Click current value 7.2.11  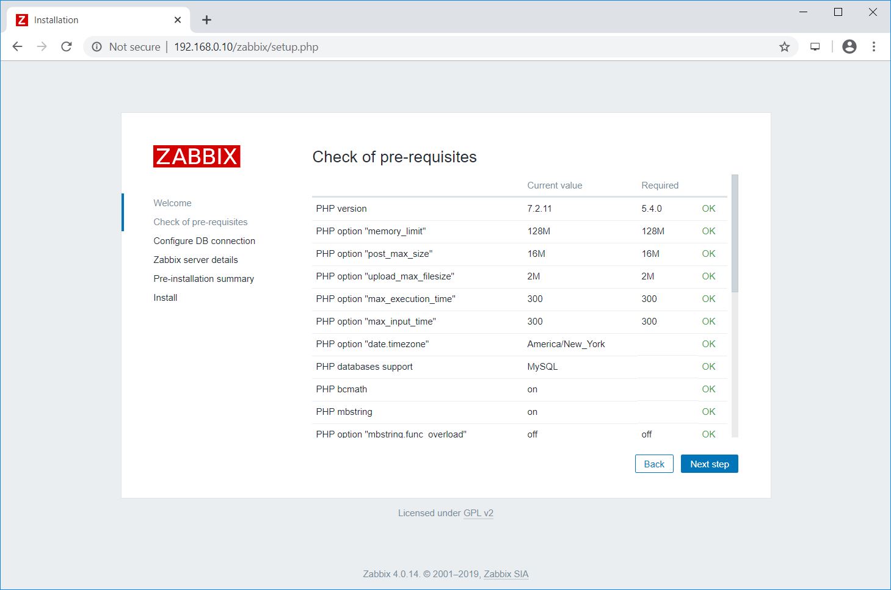[539, 209]
